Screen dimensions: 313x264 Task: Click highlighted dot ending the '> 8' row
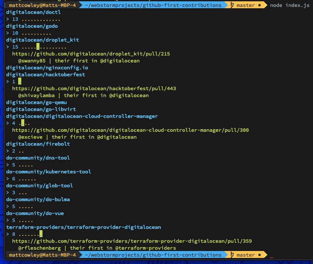[41, 234]
